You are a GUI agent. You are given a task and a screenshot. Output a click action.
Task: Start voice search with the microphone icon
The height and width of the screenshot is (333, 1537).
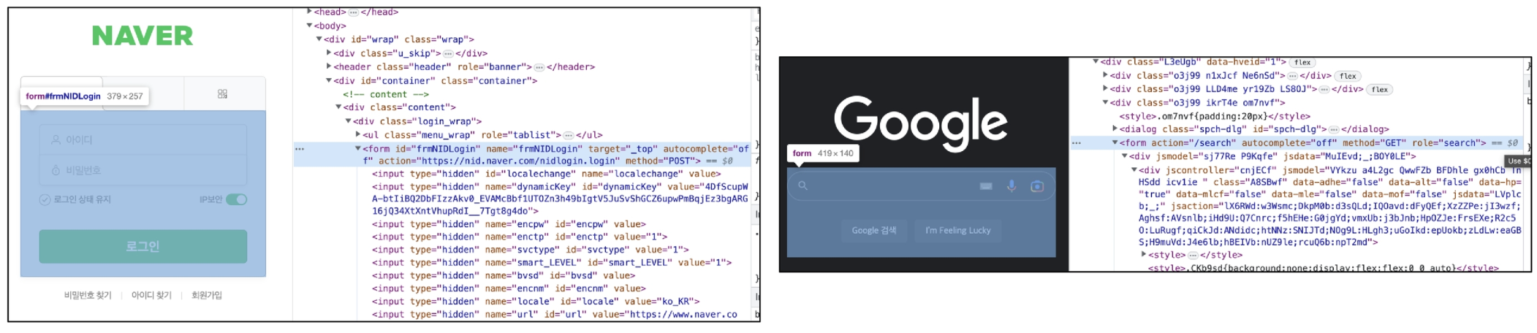pyautogui.click(x=1012, y=186)
